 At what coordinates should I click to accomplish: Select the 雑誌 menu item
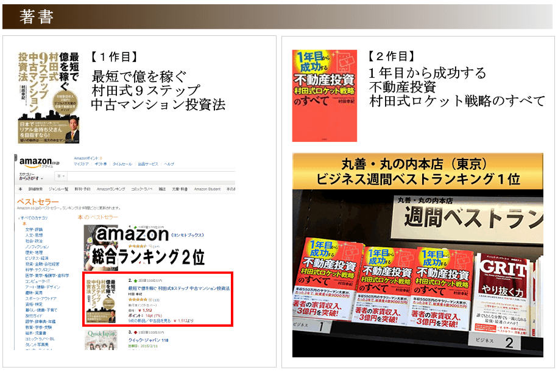tap(162, 189)
